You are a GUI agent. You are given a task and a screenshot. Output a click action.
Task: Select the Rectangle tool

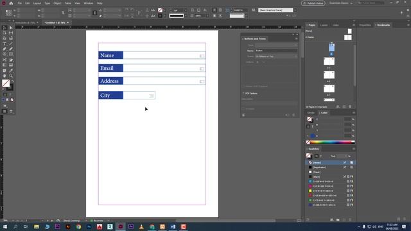pyautogui.click(x=11, y=54)
